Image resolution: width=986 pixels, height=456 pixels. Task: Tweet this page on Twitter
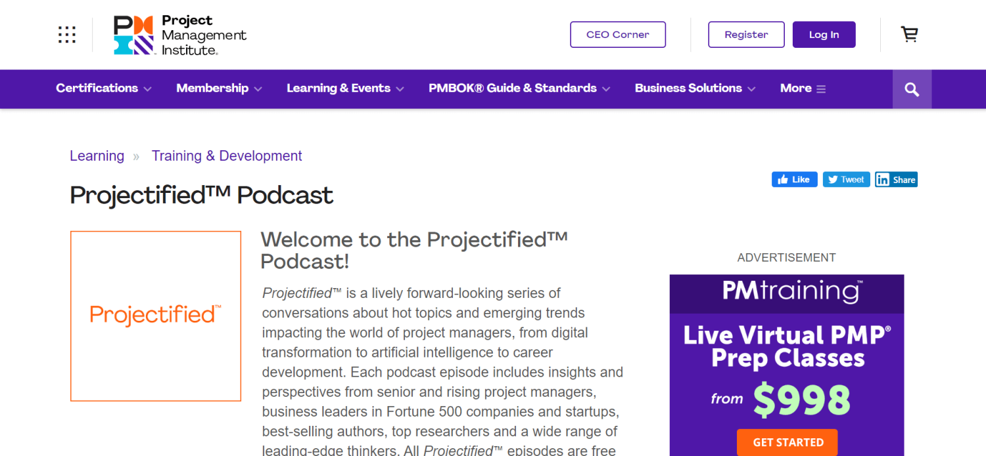(846, 180)
